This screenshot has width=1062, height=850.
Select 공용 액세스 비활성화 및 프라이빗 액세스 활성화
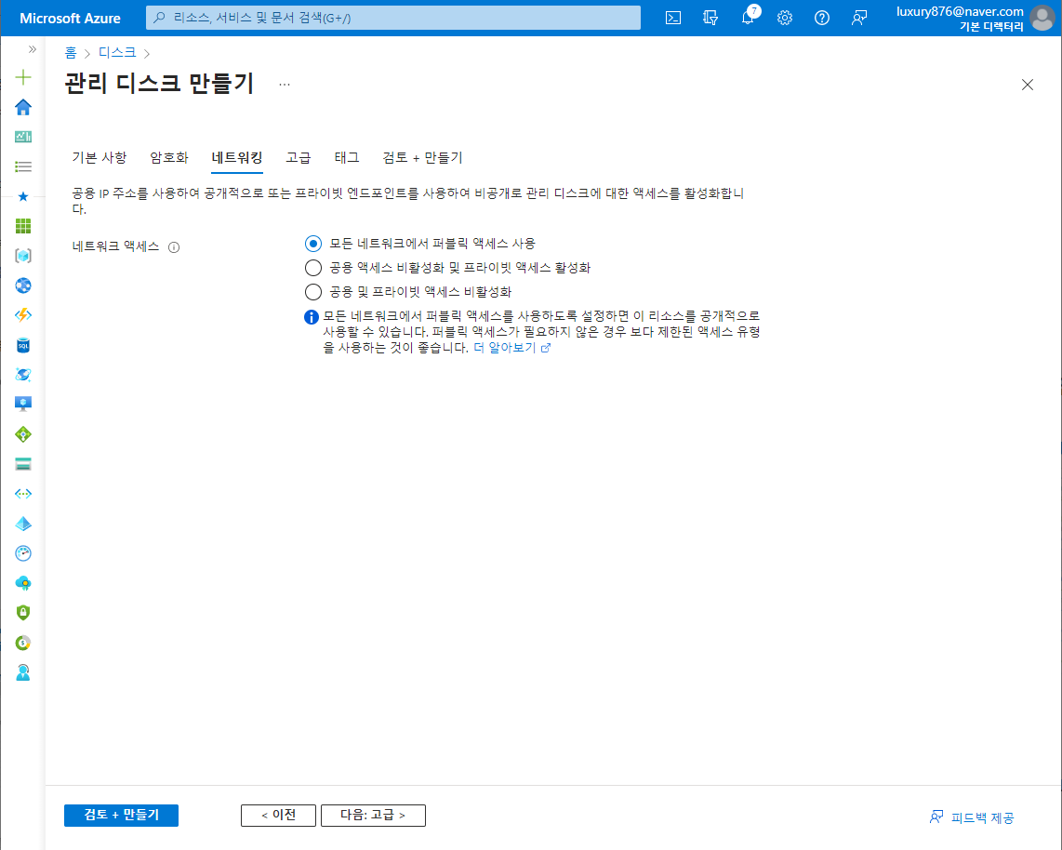point(312,268)
